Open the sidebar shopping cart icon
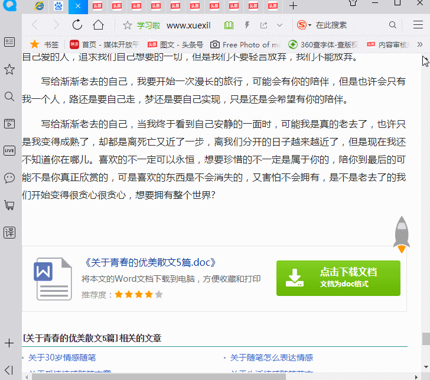 pos(9,205)
